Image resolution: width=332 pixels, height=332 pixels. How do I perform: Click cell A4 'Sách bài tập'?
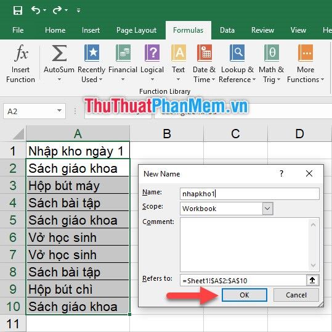pyautogui.click(x=78, y=202)
